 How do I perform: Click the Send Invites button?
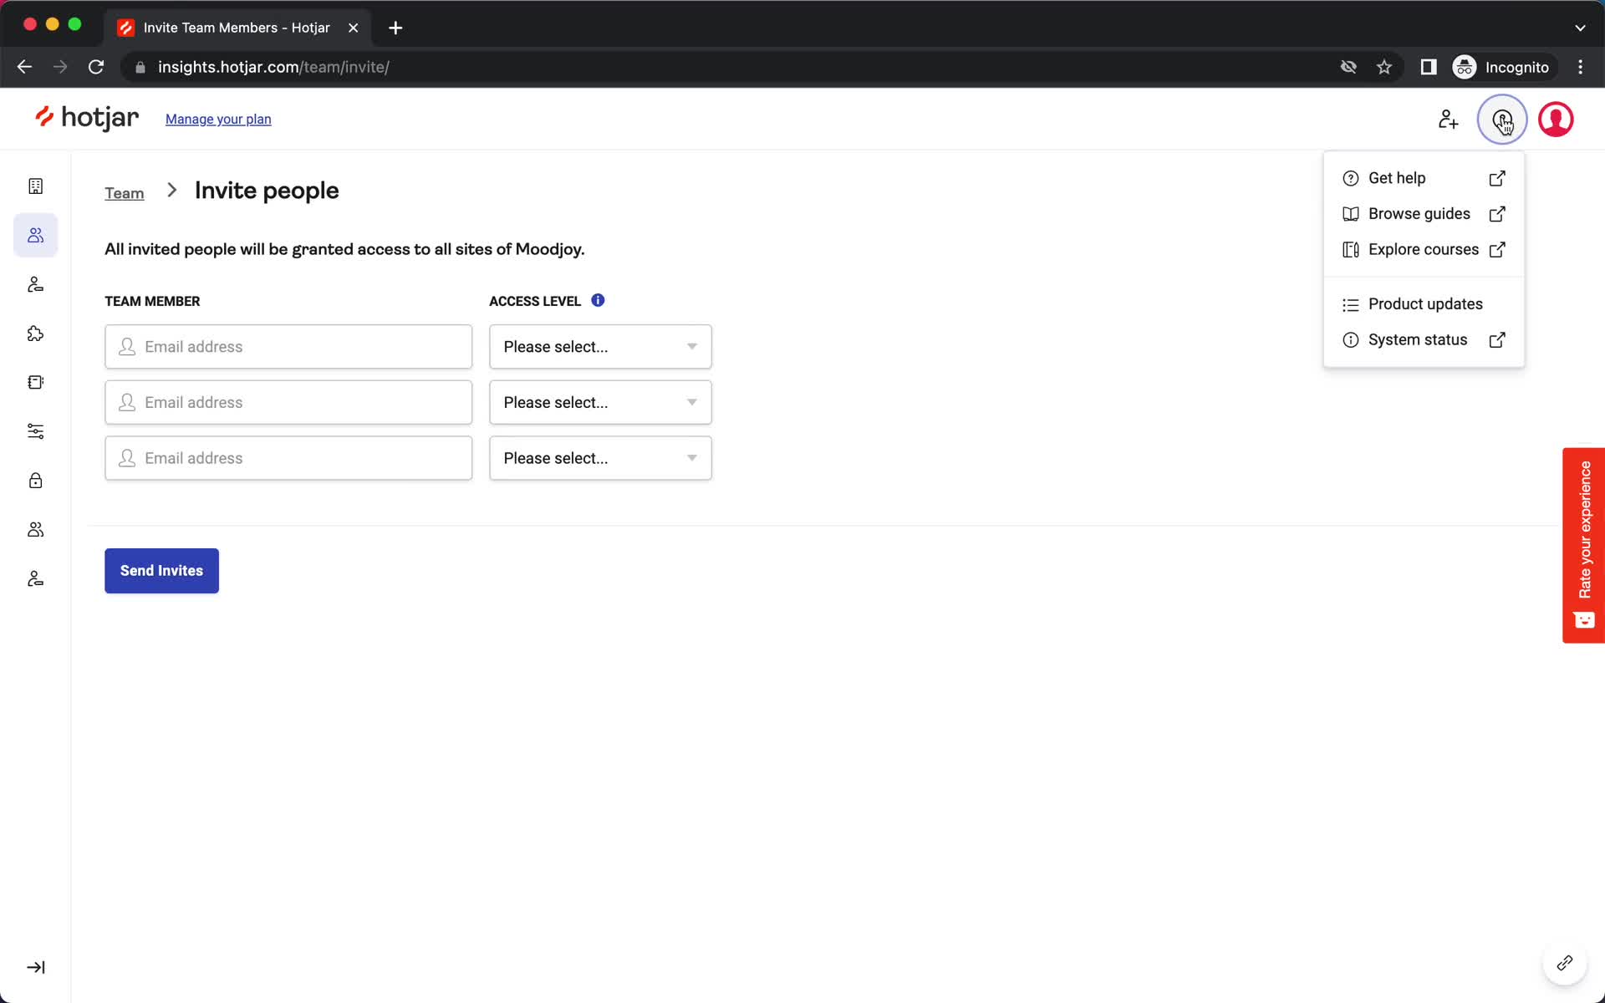(x=160, y=570)
